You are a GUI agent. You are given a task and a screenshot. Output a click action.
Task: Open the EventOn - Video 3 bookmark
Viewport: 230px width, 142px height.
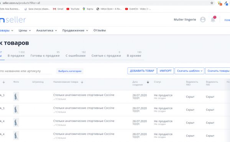[138, 9]
